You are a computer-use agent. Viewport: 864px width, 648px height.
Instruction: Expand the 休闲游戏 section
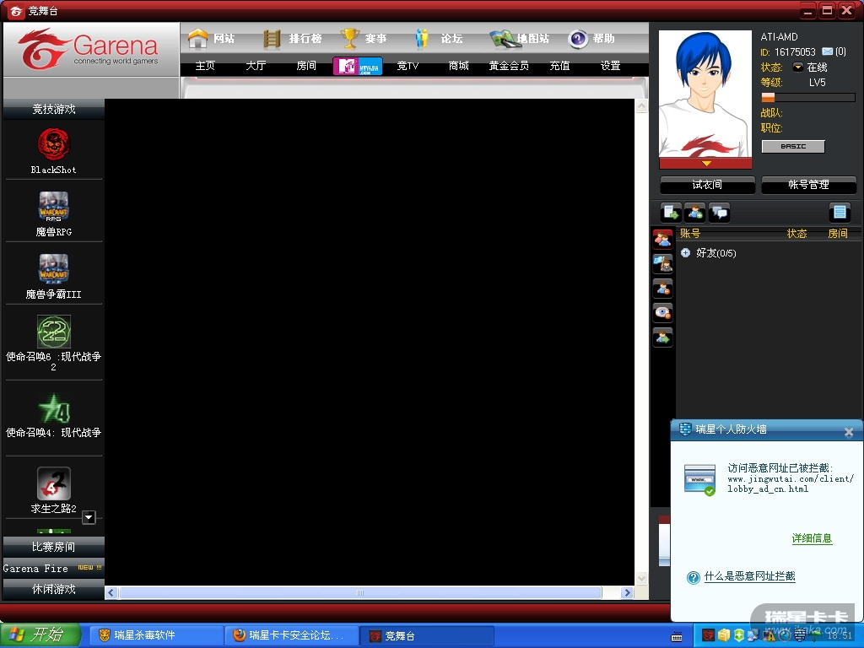click(x=53, y=589)
